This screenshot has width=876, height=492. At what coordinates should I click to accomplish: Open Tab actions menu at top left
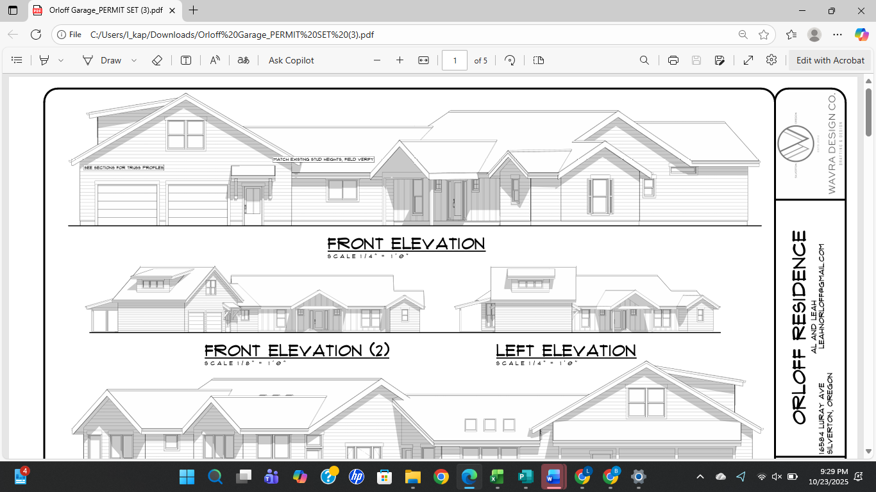click(x=13, y=10)
